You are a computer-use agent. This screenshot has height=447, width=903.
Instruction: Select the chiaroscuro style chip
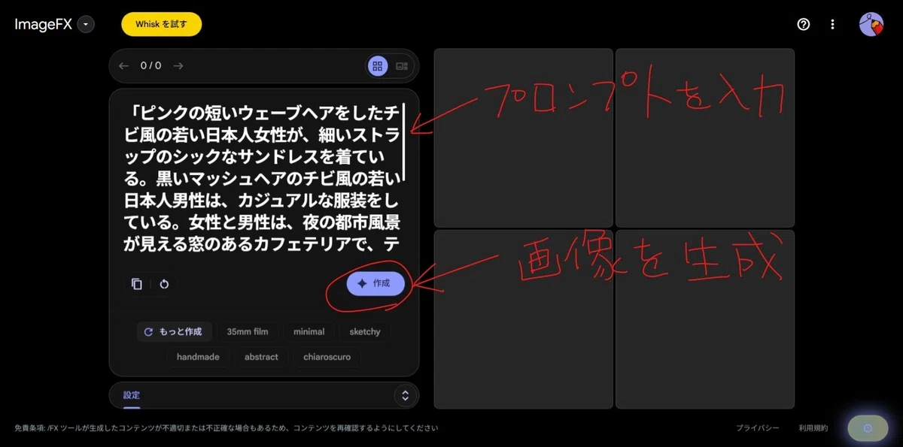tap(327, 357)
